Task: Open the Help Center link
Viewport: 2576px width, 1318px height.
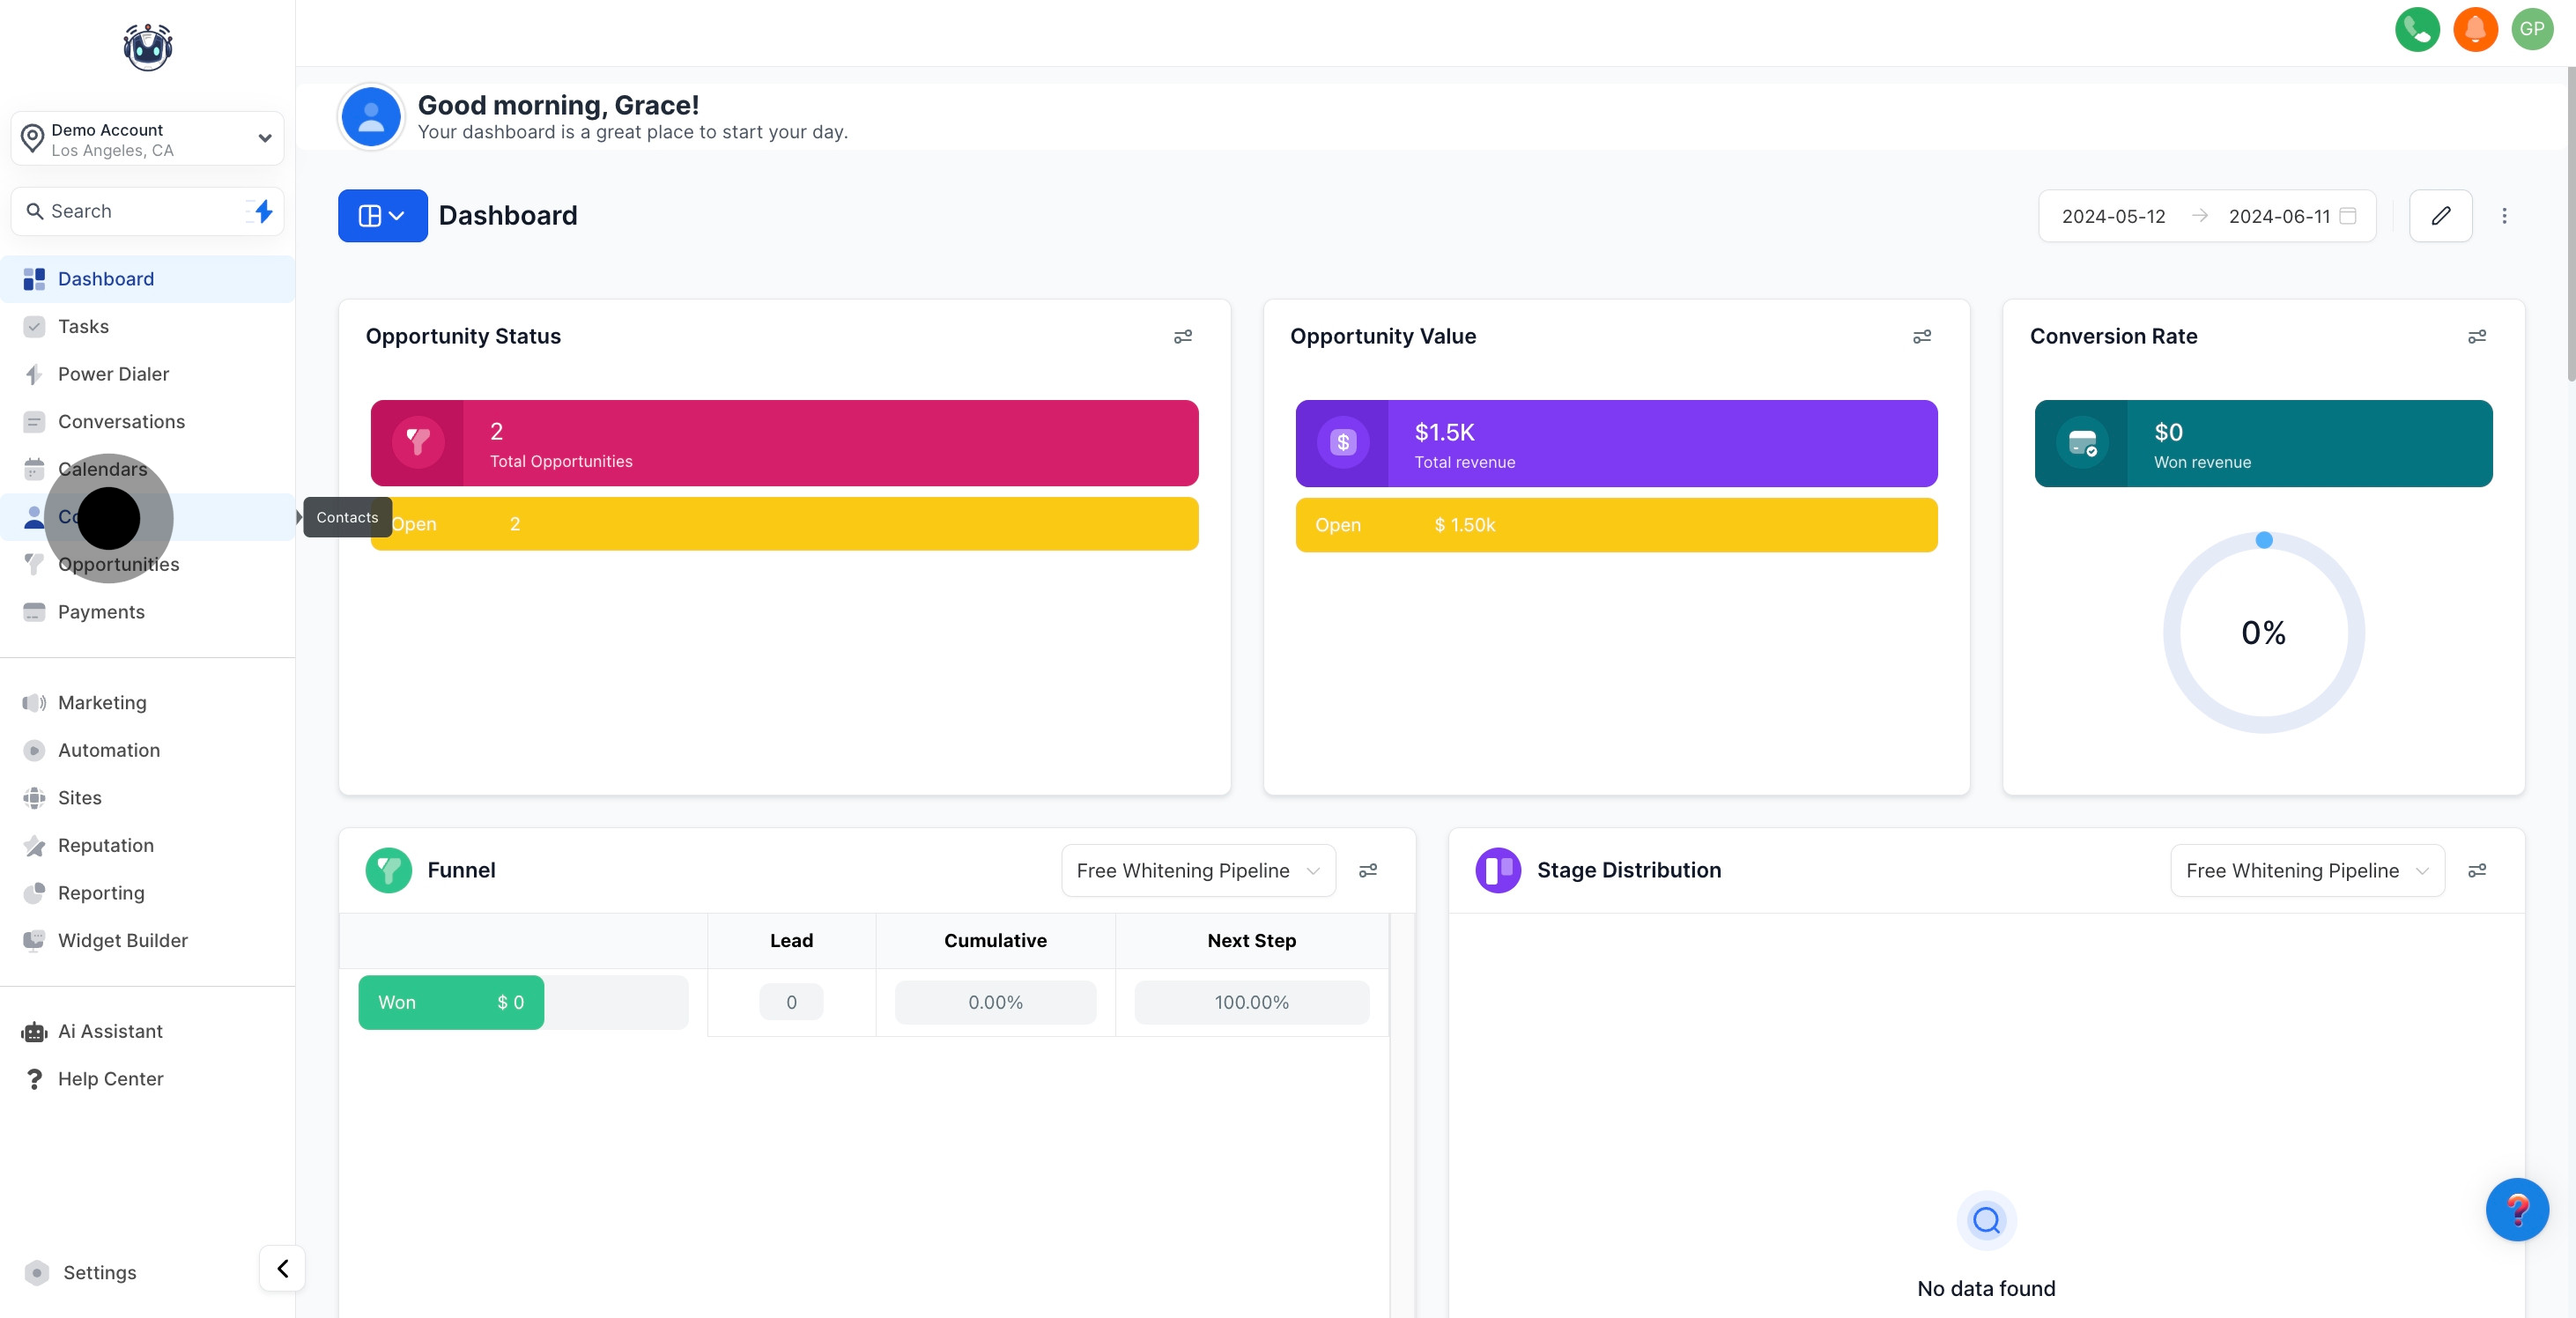Action: coord(110,1079)
